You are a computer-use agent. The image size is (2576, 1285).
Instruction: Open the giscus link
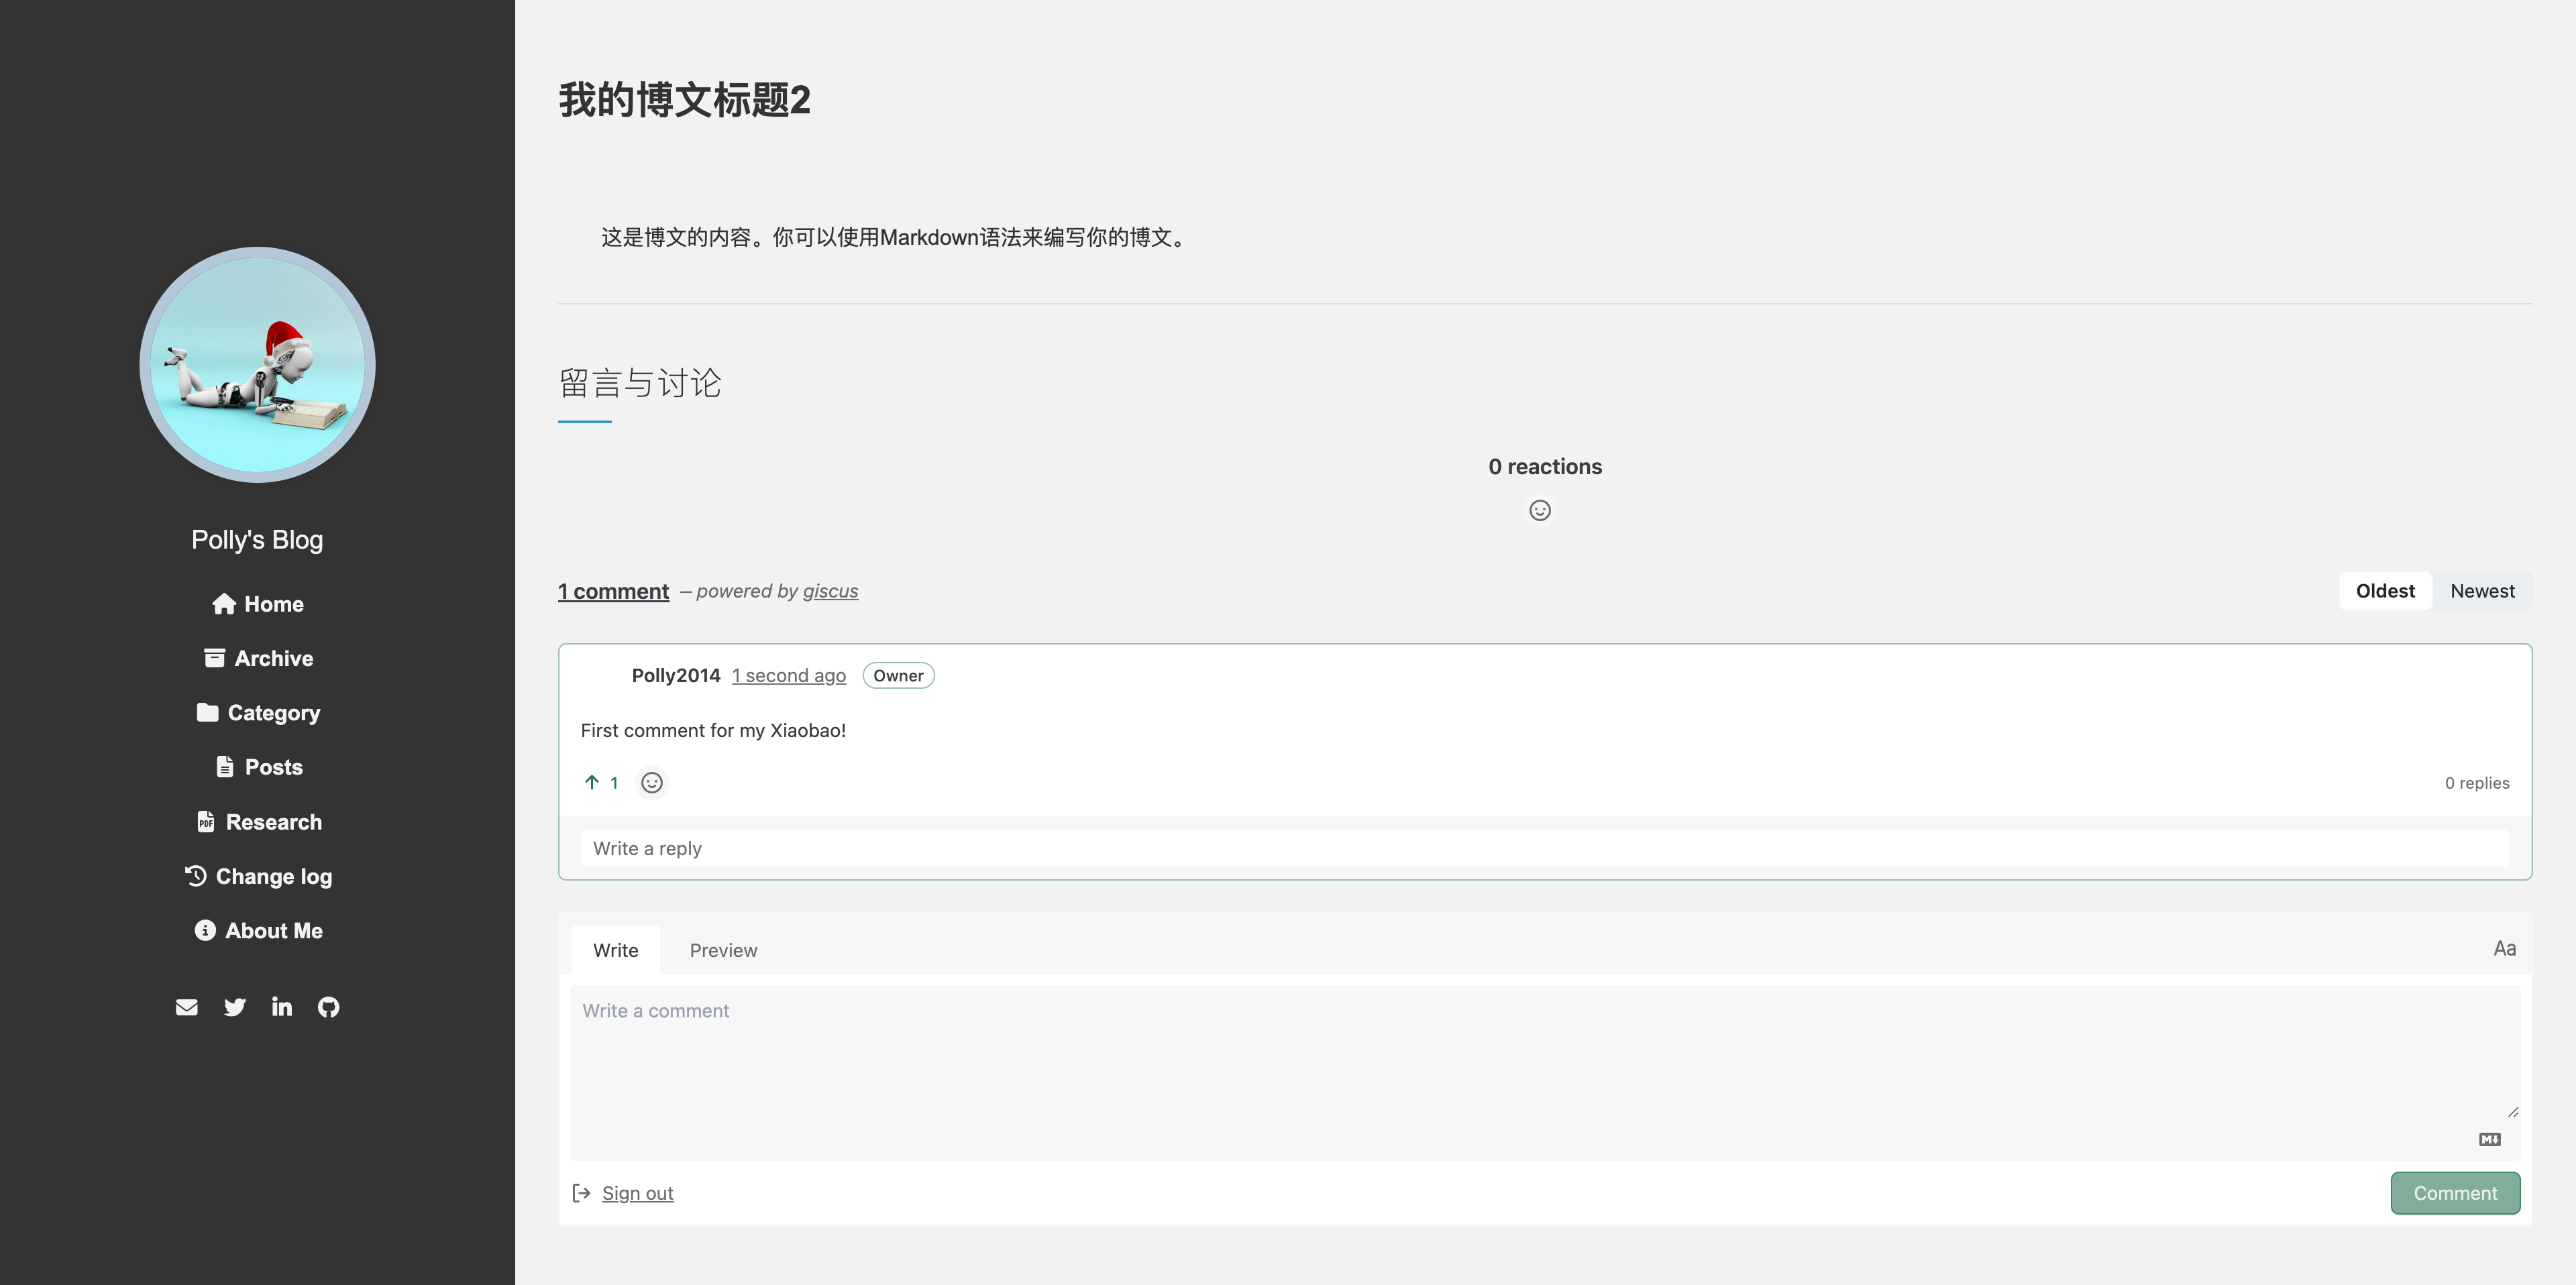tap(830, 591)
